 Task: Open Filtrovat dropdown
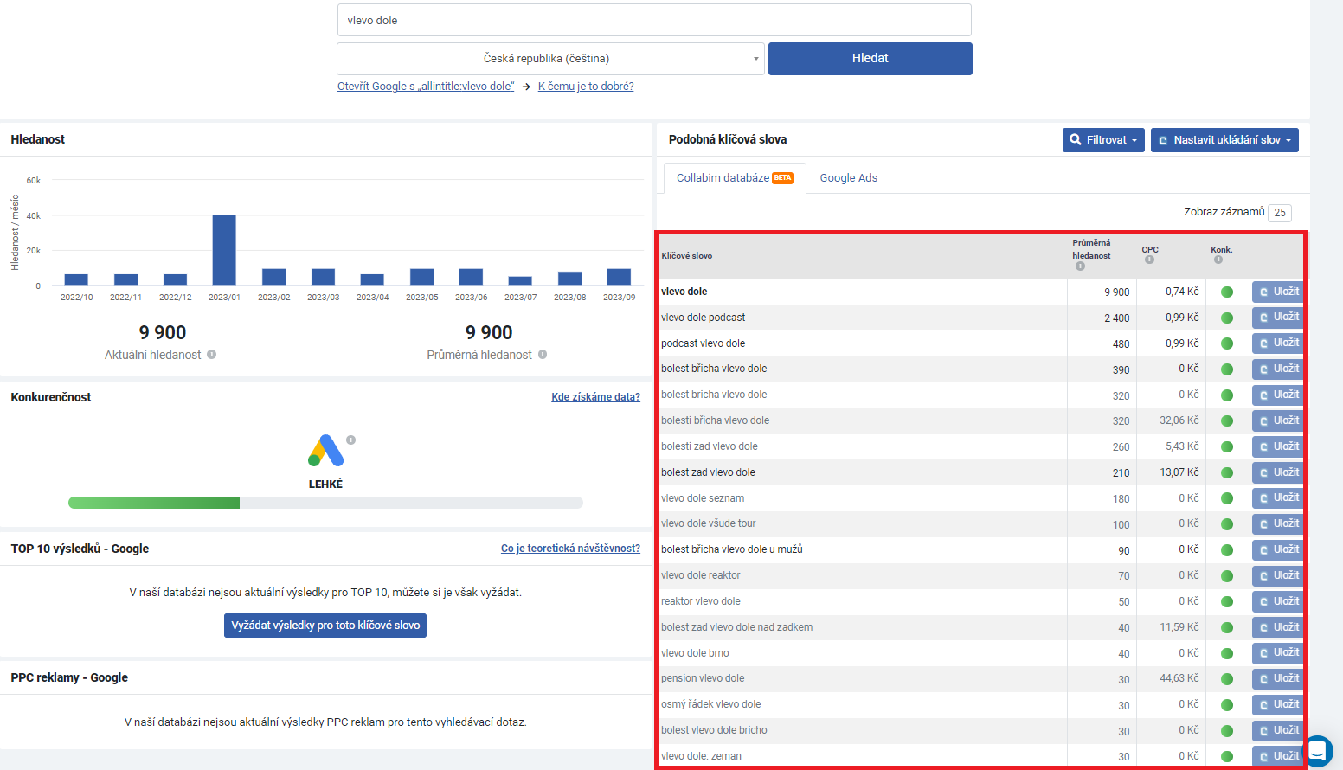tap(1103, 140)
